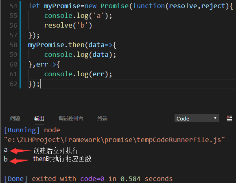Click 'err' parameter on line 60
Screen dimensions: 236x183
click(x=42, y=65)
